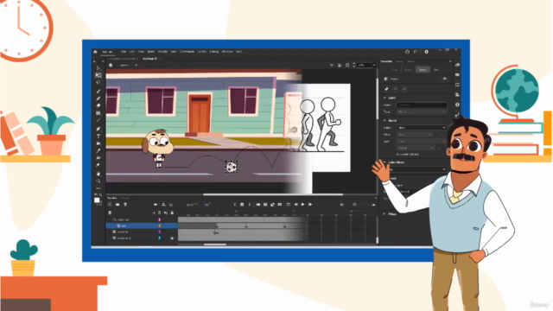Switch to the Tool properties tab
The width and height of the screenshot is (553, 311).
tap(395, 69)
